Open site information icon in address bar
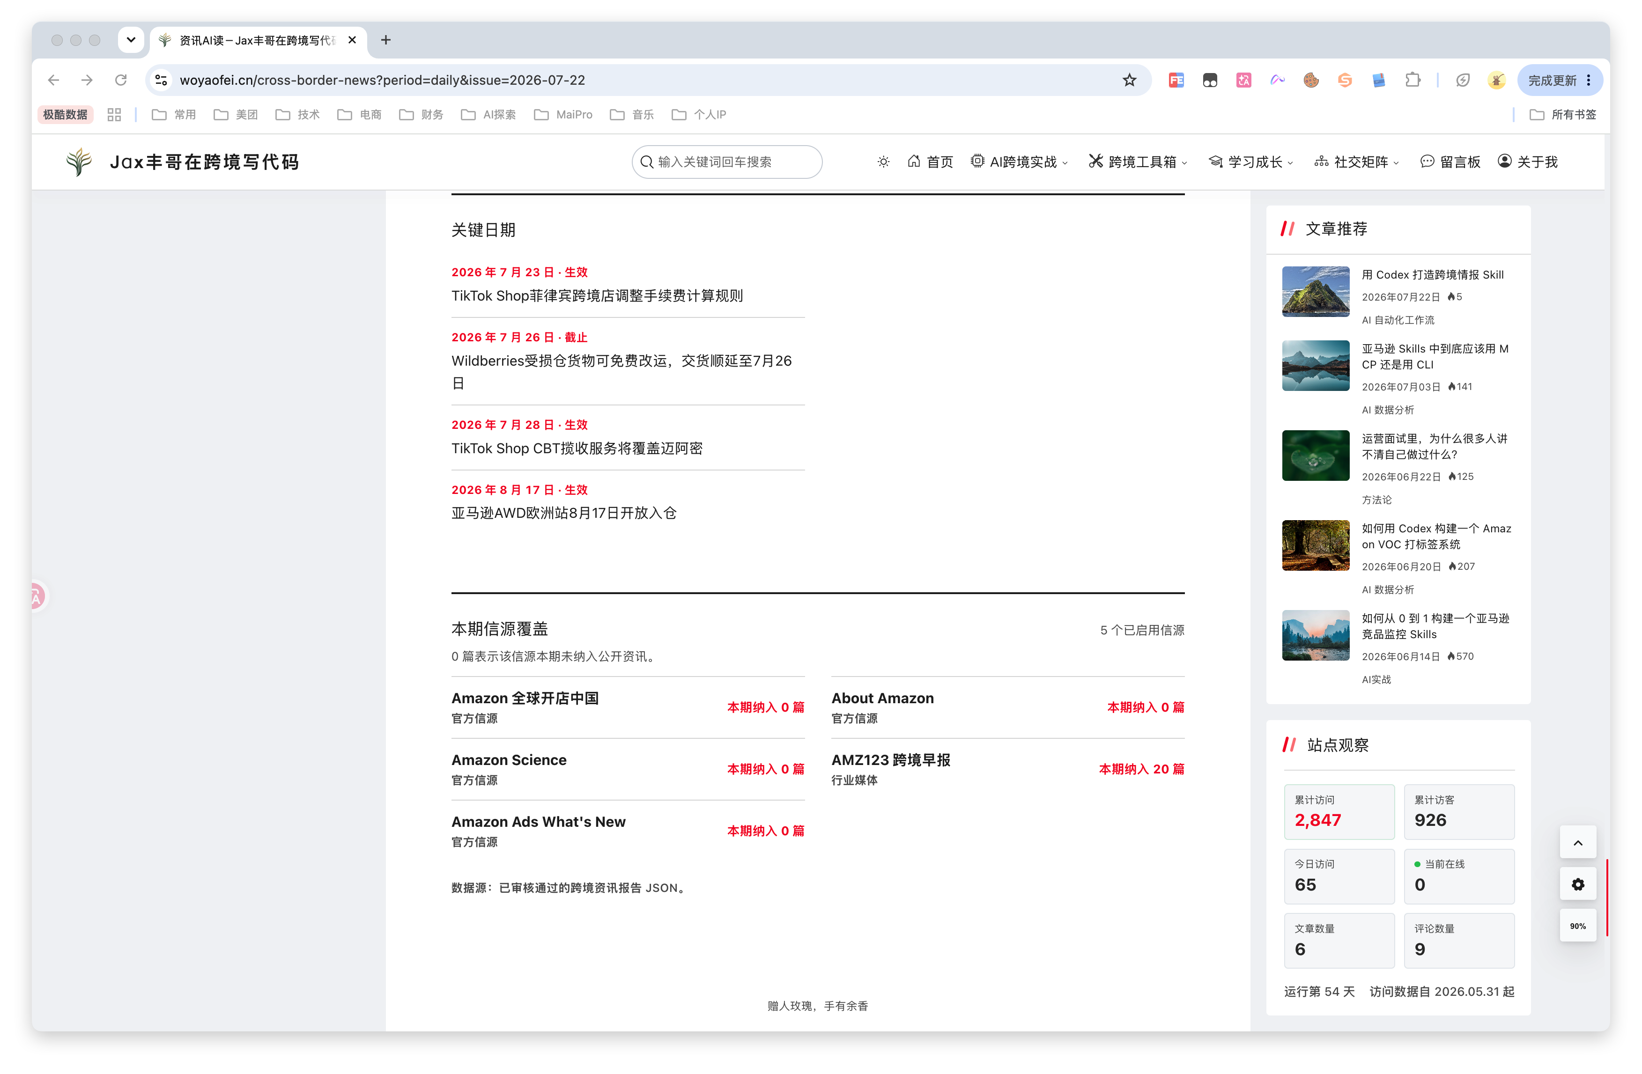This screenshot has width=1642, height=1074. [x=162, y=80]
